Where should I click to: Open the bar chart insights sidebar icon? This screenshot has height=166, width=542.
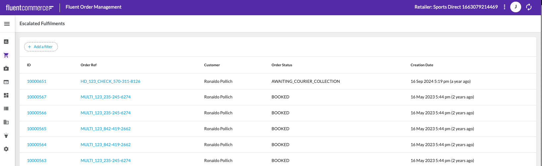tap(6, 42)
